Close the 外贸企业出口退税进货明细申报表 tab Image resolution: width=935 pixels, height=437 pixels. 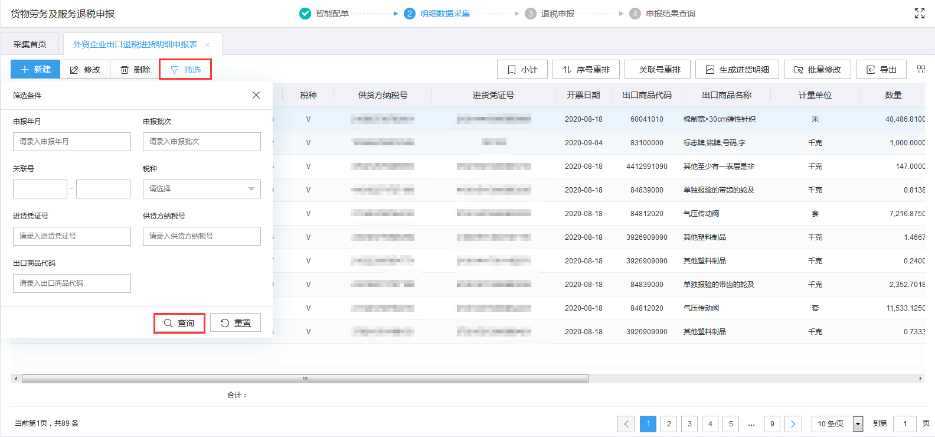(x=207, y=45)
